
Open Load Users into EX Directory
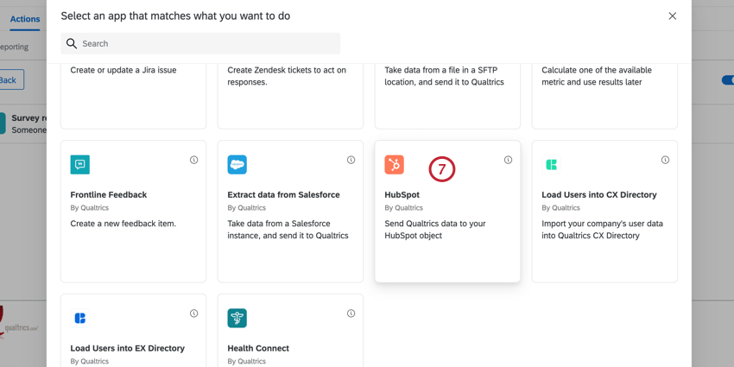pyautogui.click(x=127, y=348)
